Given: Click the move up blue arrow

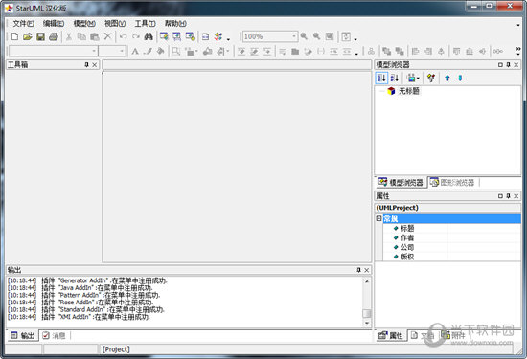Looking at the screenshot, I should (x=447, y=79).
